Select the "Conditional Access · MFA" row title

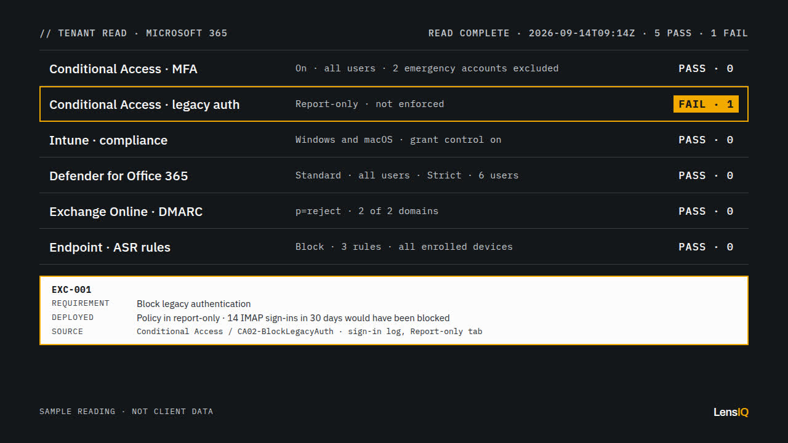[123, 69]
